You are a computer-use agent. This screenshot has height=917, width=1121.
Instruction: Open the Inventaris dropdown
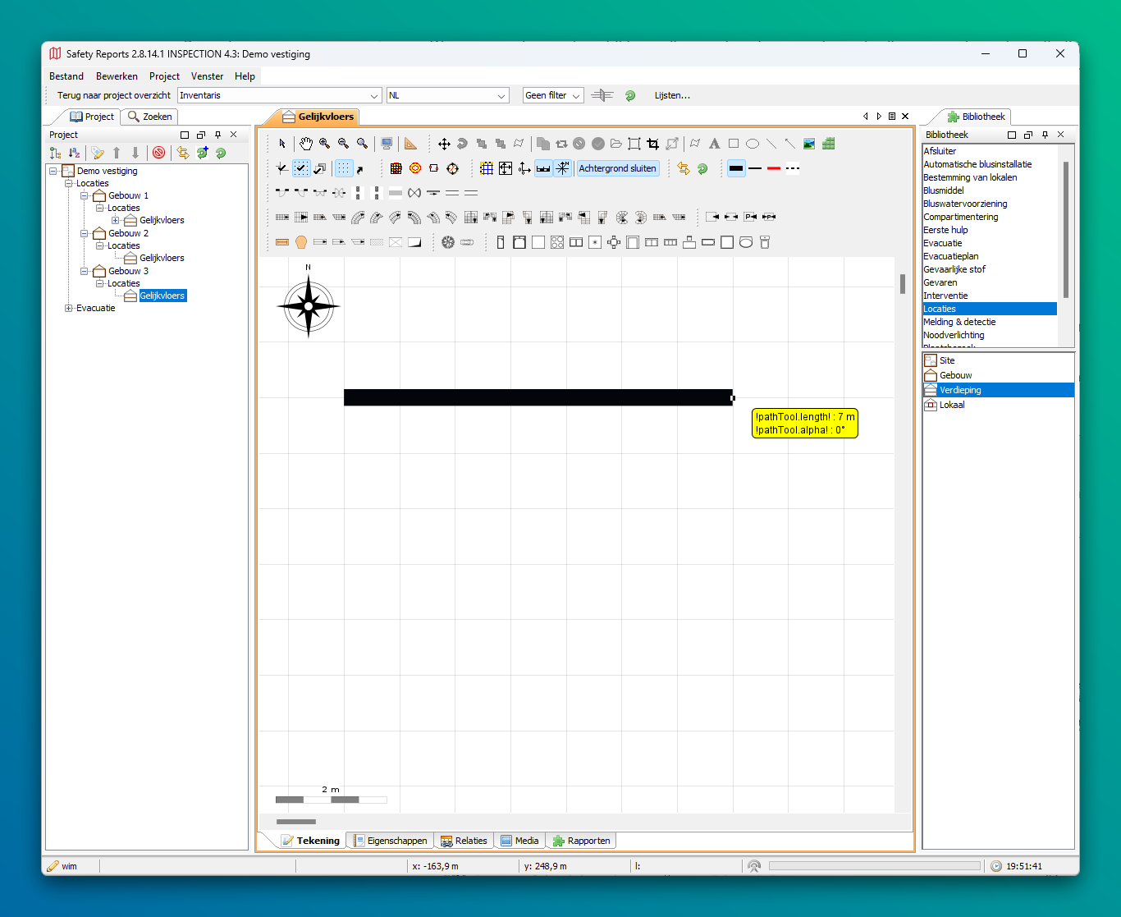374,96
